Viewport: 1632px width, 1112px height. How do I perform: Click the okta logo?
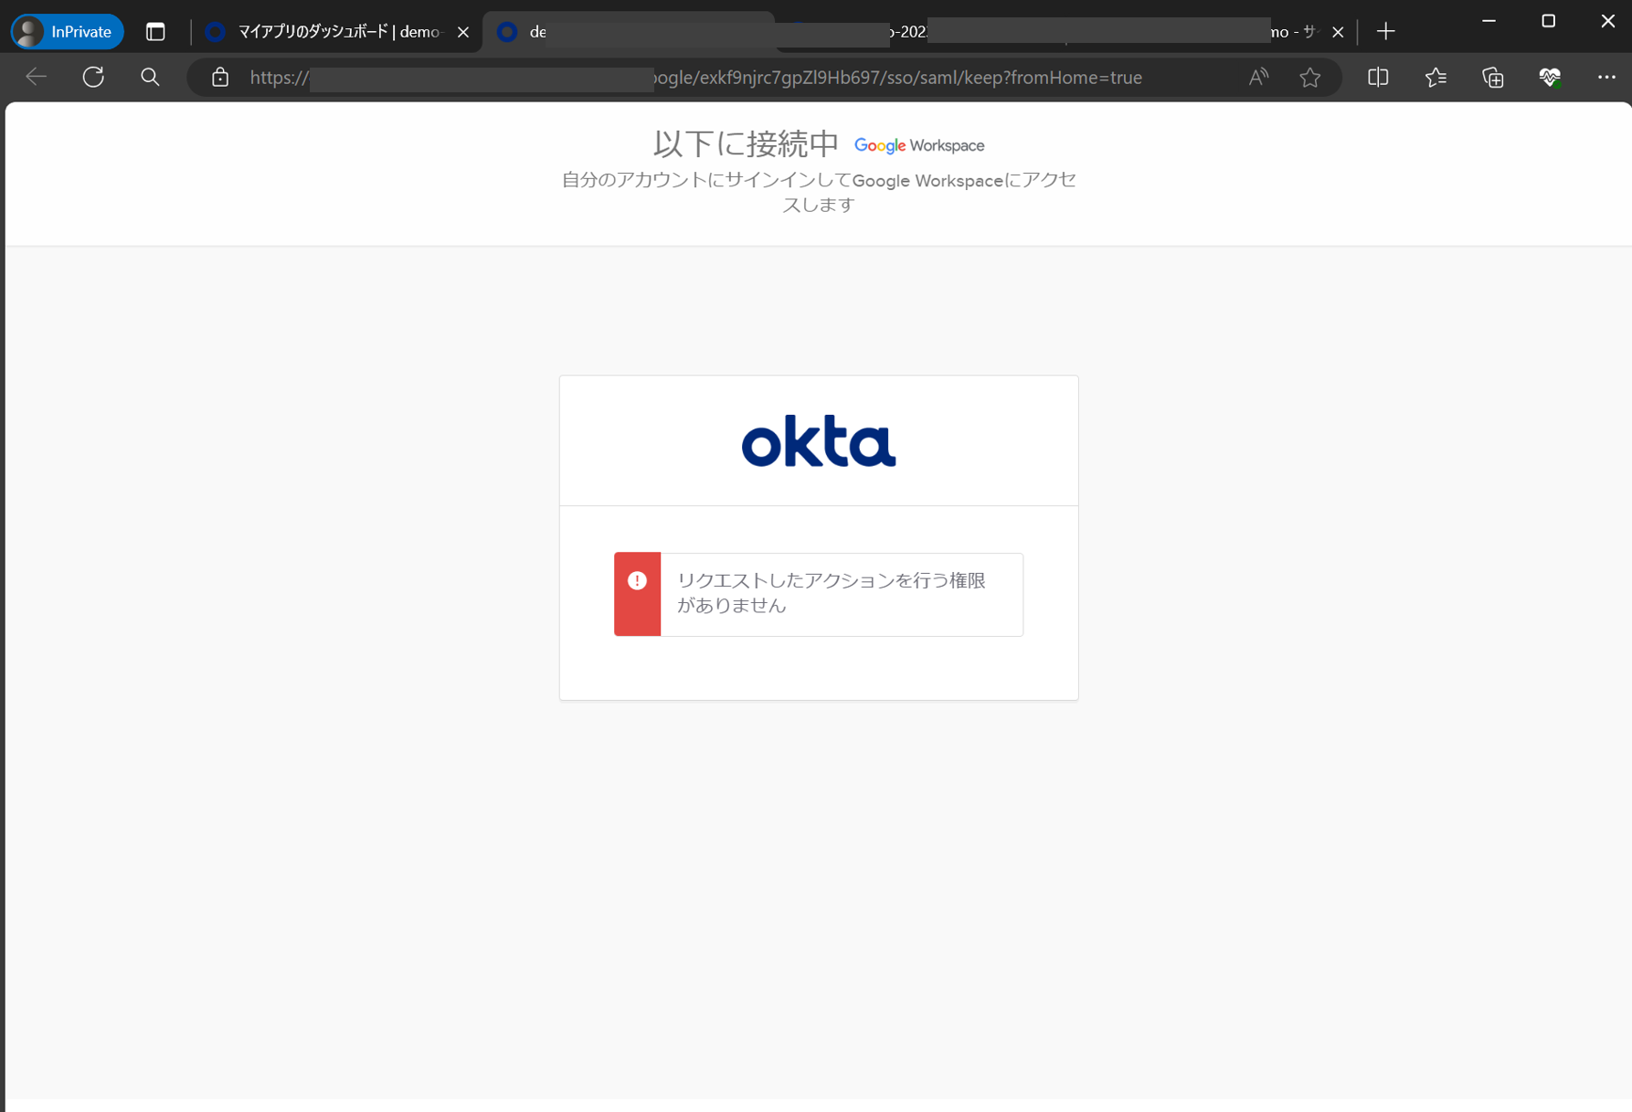[x=819, y=441]
